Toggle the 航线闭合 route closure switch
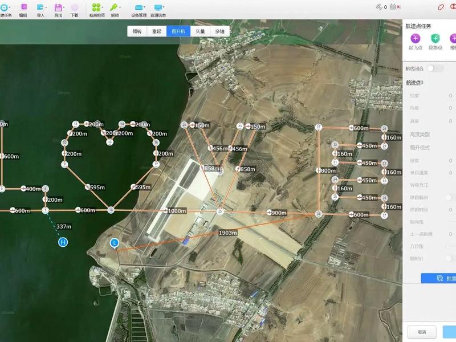456x342 pixels. click(435, 68)
